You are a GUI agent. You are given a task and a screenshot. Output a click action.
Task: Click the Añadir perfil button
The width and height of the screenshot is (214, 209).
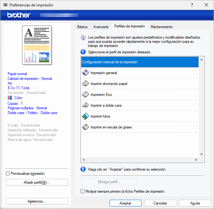37,182
